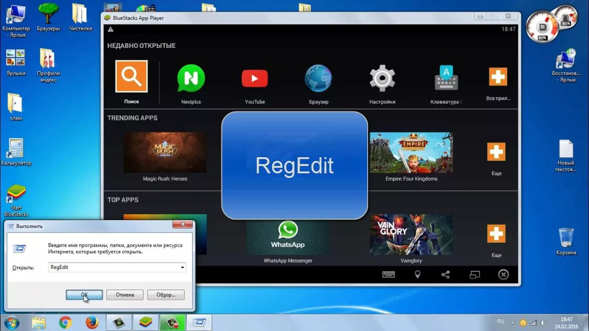
Task: Open the Чистилки desktop folder
Action: click(x=81, y=17)
